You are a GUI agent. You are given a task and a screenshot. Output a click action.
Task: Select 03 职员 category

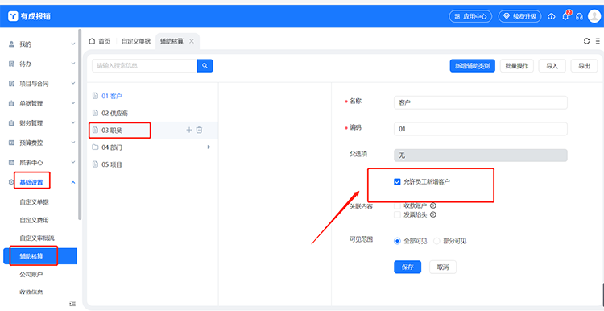click(112, 131)
